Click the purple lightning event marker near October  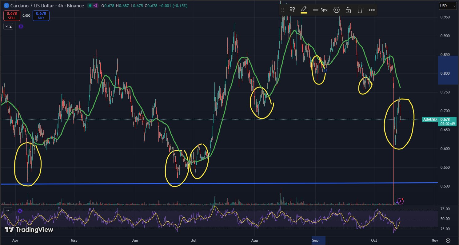point(400,201)
